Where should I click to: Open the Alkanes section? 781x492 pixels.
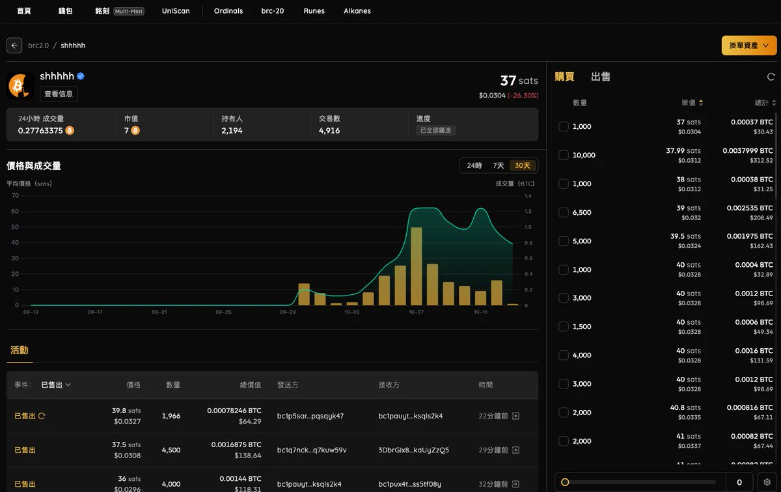(x=357, y=11)
